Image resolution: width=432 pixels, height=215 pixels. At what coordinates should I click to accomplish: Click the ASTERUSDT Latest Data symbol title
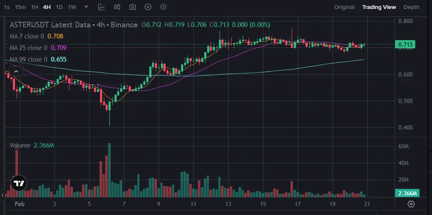[x=50, y=25]
